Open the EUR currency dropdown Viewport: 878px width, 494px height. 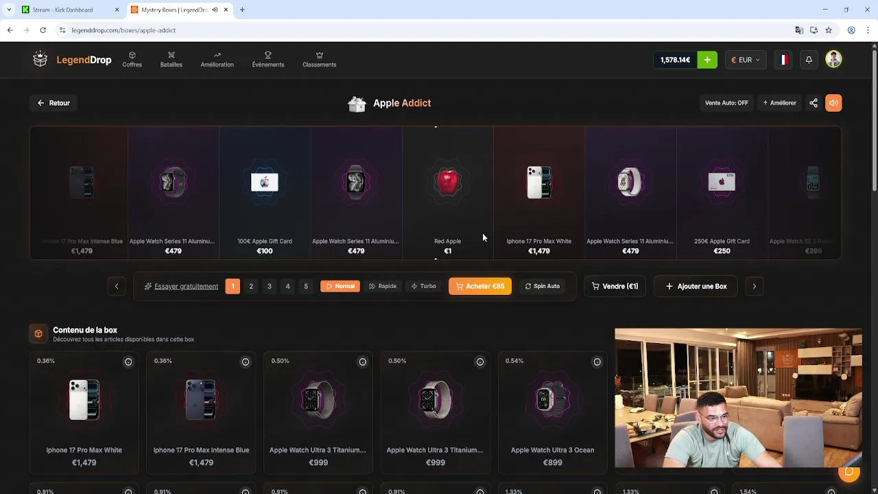pyautogui.click(x=745, y=60)
